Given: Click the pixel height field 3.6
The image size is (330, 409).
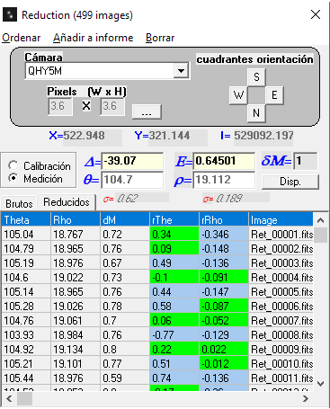Looking at the screenshot, I should tap(112, 106).
